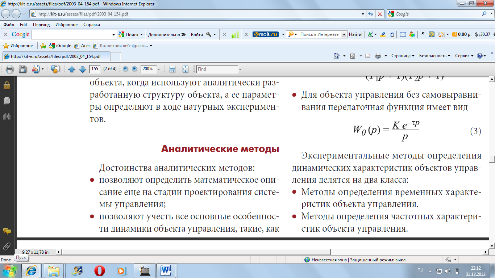The height and width of the screenshot is (278, 495).
Task: Open Google toolbar wrench settings
Action: tap(209, 34)
